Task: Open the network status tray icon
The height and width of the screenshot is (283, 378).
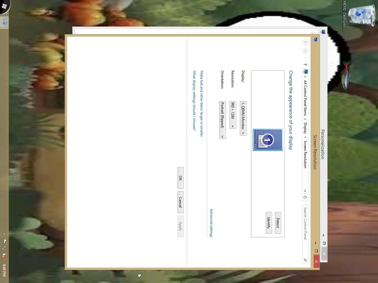Action: [4, 248]
